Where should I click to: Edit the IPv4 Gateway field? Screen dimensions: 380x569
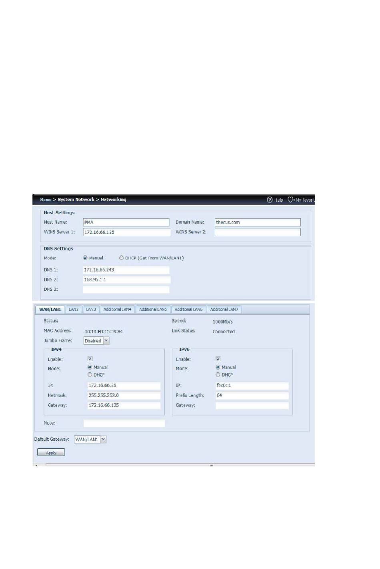(124, 405)
